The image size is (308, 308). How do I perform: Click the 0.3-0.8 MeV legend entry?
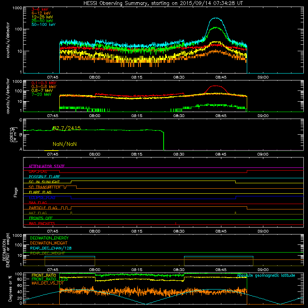click(44, 87)
